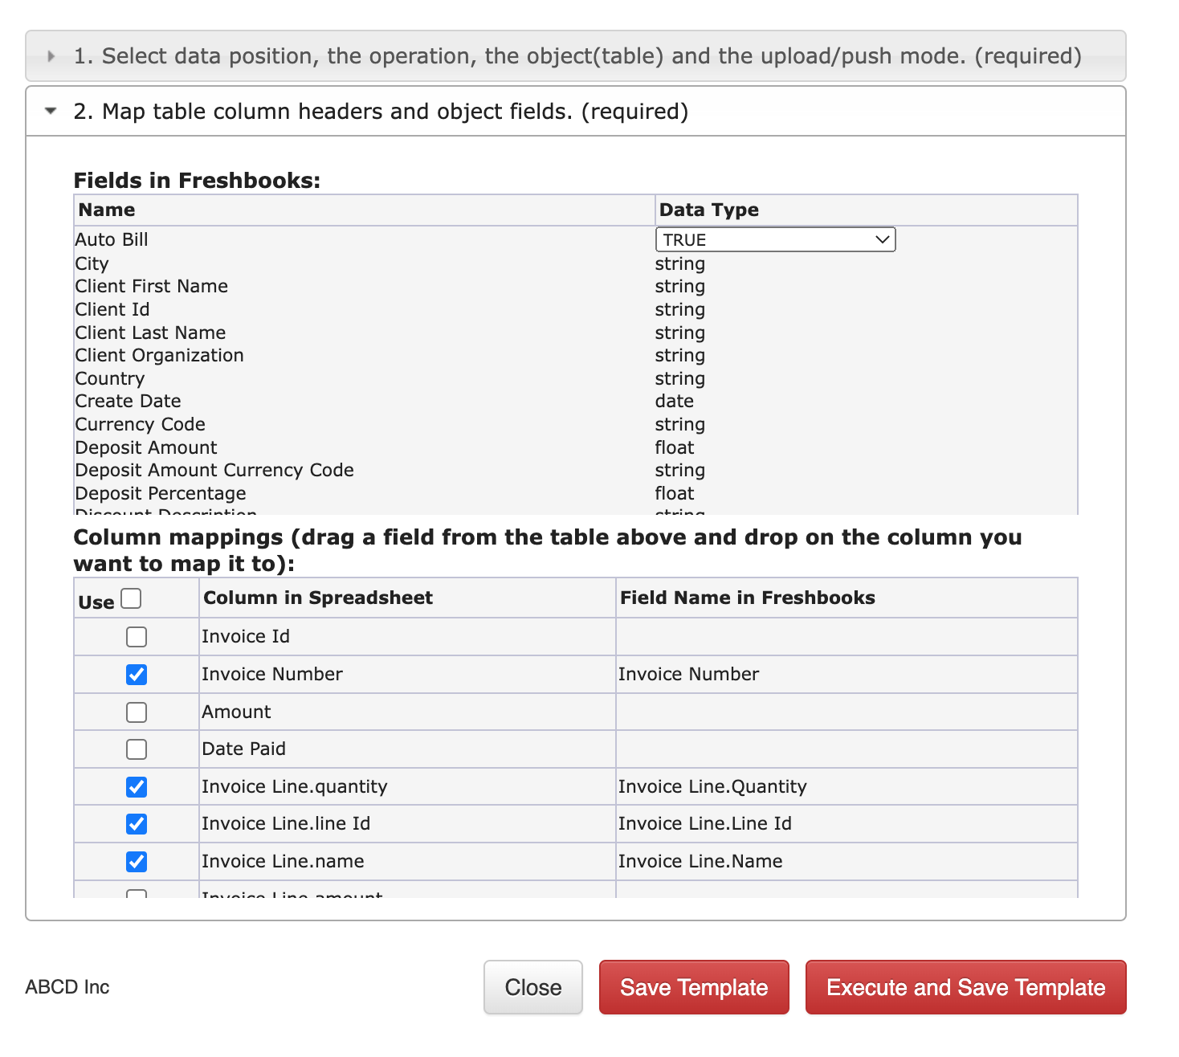
Task: Uncheck the Invoice Line.quantity checkbox
Action: (x=137, y=787)
